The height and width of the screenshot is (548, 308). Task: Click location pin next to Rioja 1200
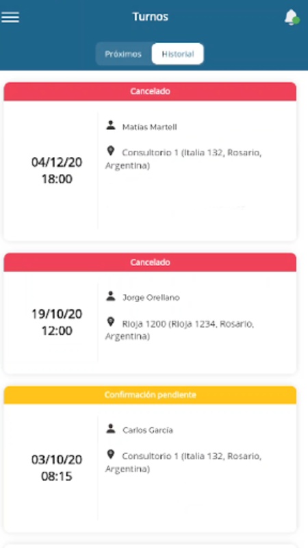tap(111, 322)
